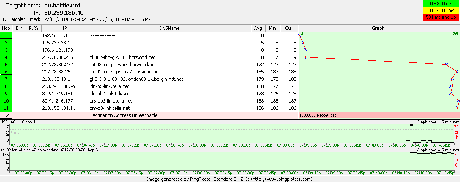Click the hop 1 timeline spike
This screenshot has height=182, width=460.
click(x=411, y=132)
